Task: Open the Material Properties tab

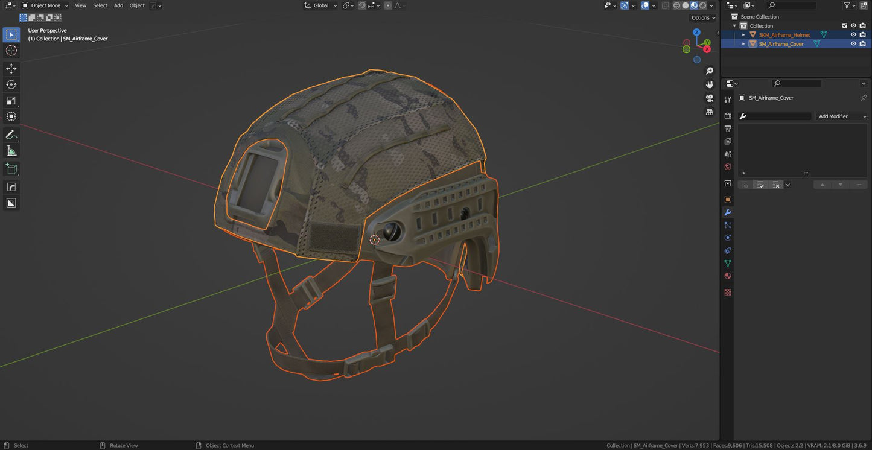Action: (x=727, y=276)
